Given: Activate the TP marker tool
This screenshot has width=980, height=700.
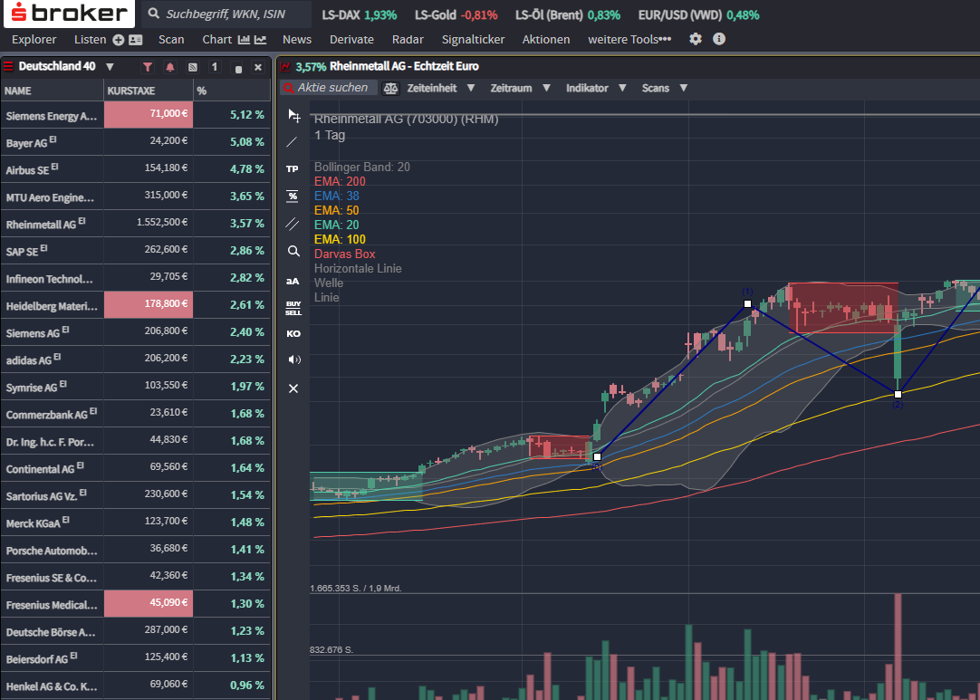Looking at the screenshot, I should click(292, 168).
